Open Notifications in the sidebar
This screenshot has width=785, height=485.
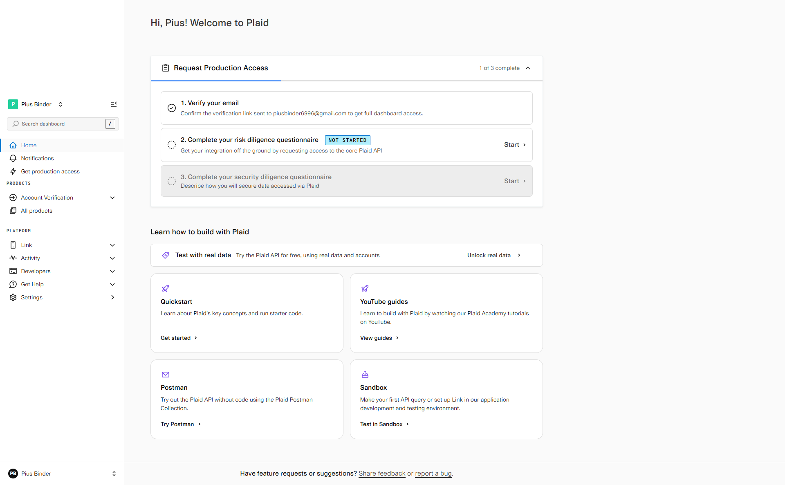tap(62, 158)
